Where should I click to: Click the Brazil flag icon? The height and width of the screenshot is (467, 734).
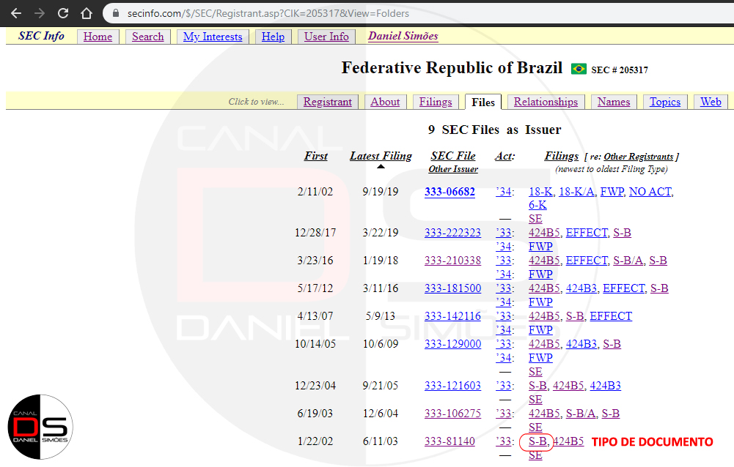(579, 70)
